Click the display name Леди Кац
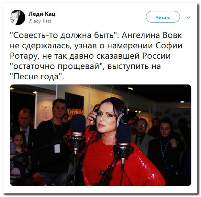 [42, 14]
